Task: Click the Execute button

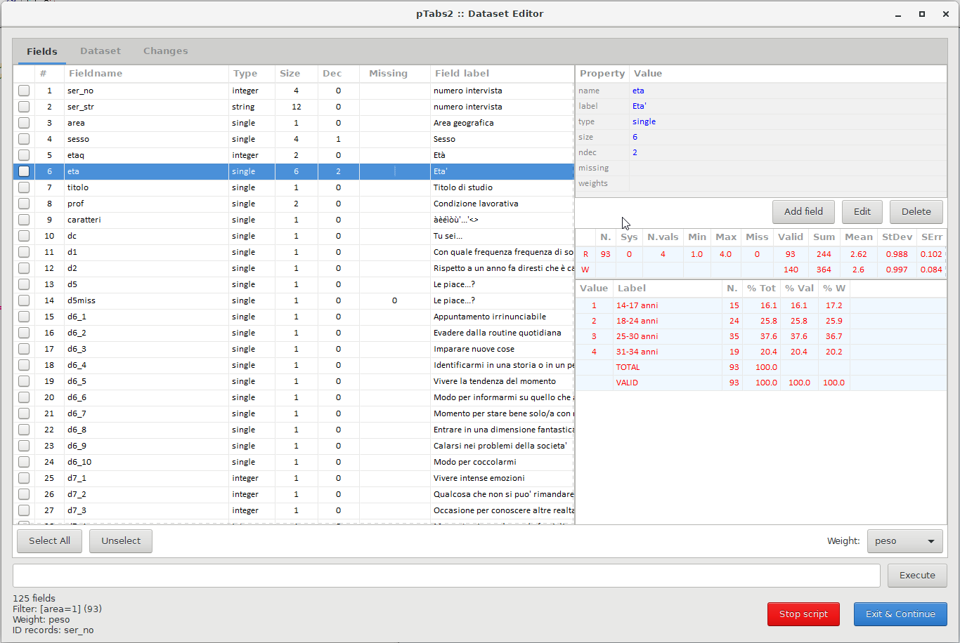Action: (917, 576)
